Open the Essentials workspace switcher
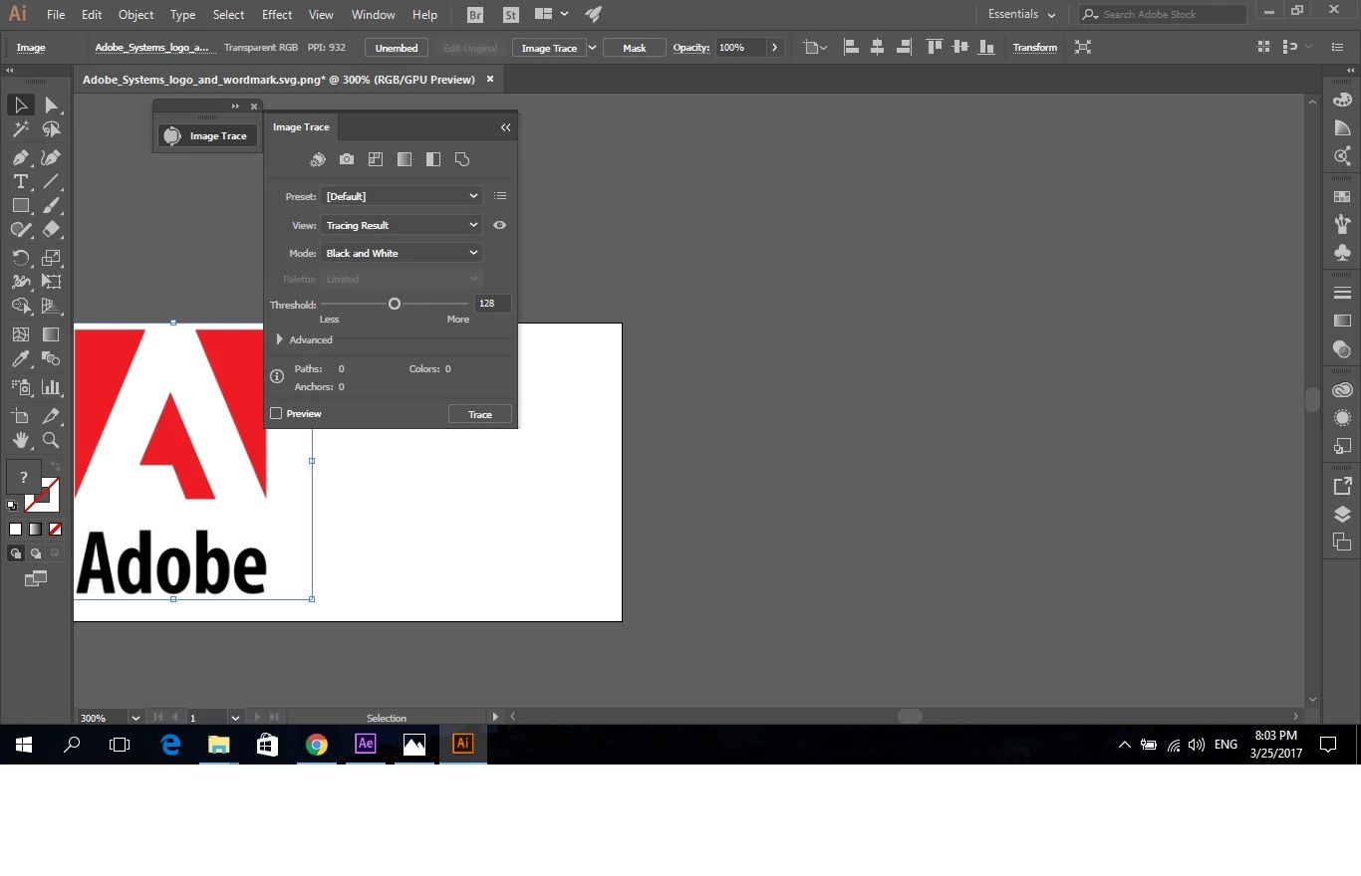This screenshot has width=1361, height=876. pyautogui.click(x=1021, y=15)
